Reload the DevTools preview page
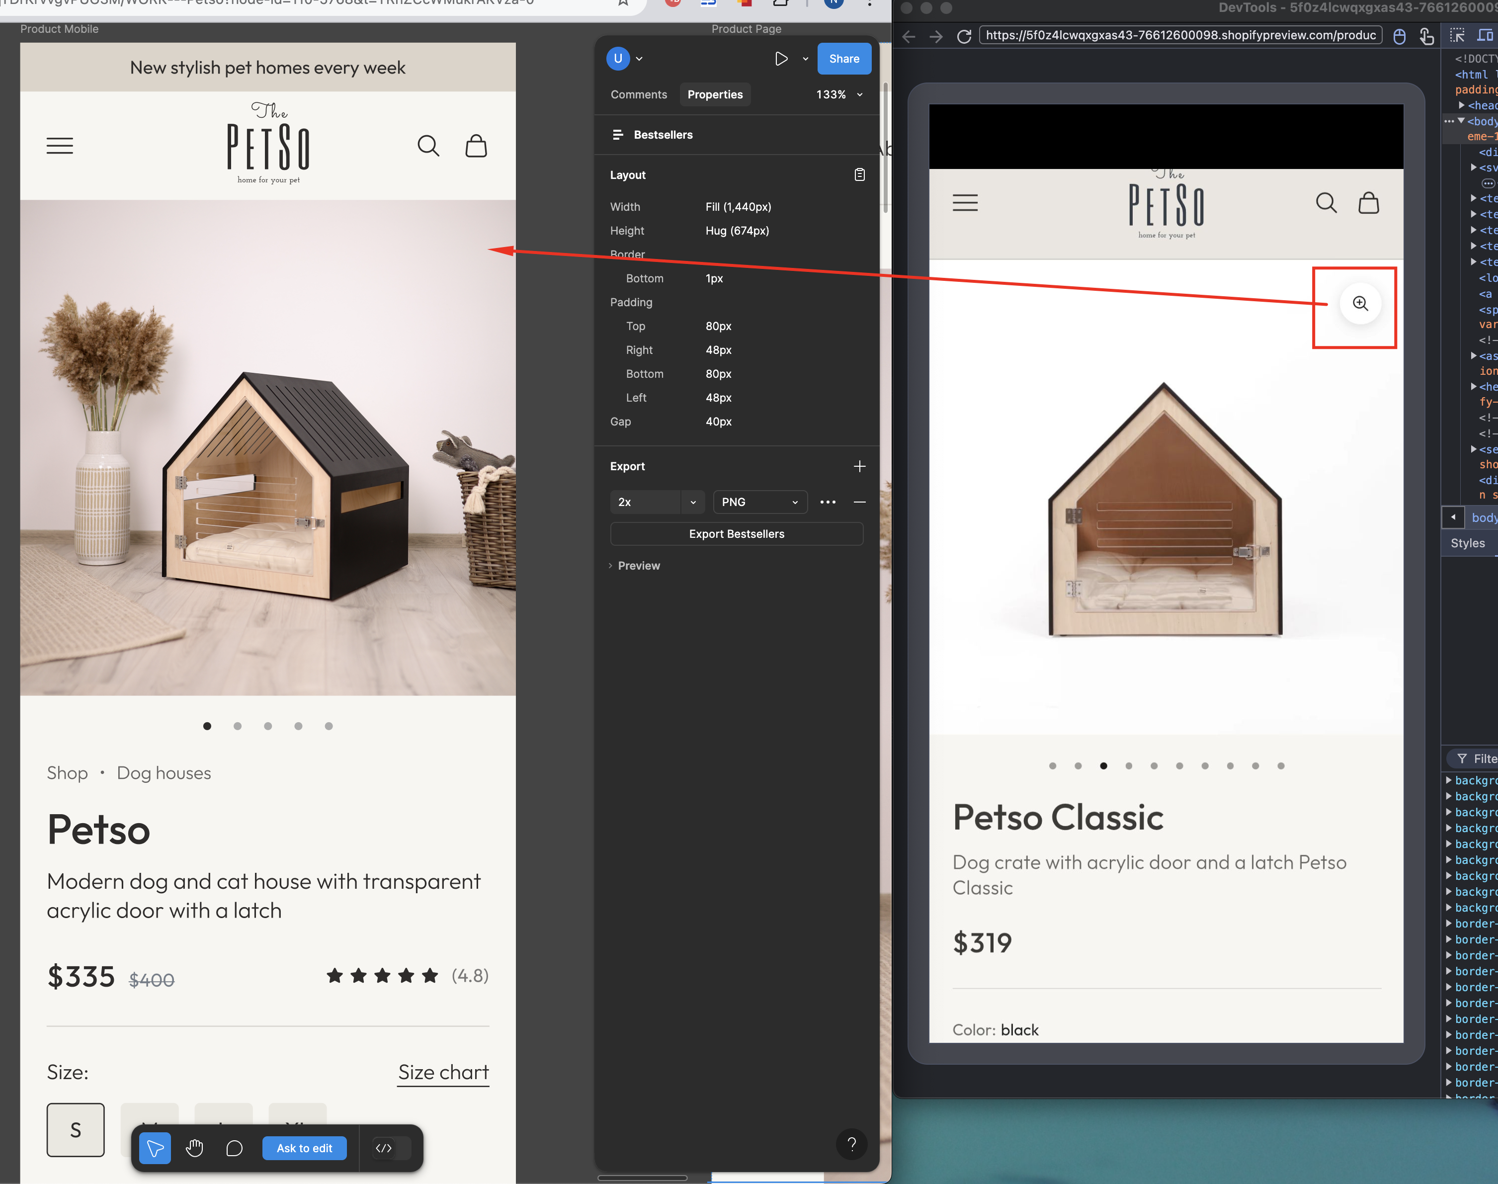Image resolution: width=1498 pixels, height=1184 pixels. pyautogui.click(x=964, y=36)
